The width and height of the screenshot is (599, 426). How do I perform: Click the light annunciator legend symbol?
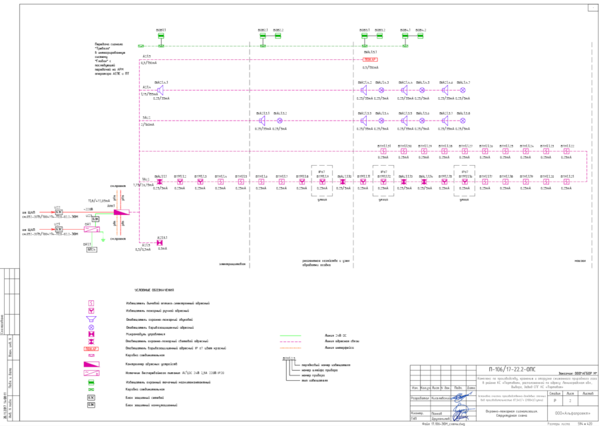pyautogui.click(x=91, y=341)
